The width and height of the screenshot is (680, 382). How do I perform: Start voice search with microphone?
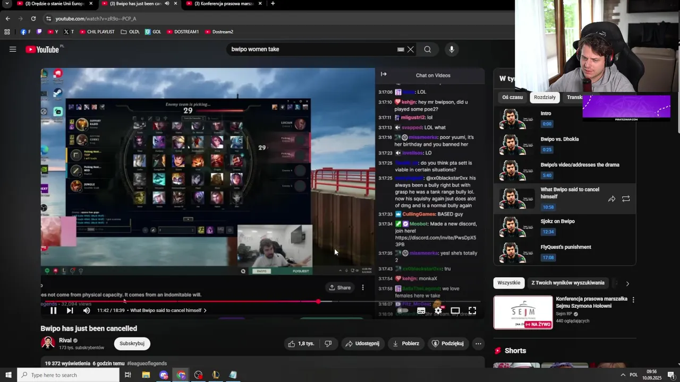452,49
